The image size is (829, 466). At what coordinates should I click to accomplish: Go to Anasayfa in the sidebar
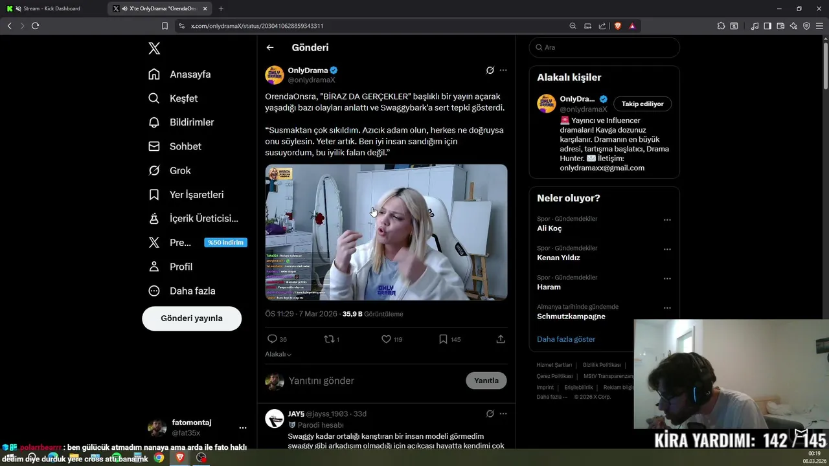(179, 74)
